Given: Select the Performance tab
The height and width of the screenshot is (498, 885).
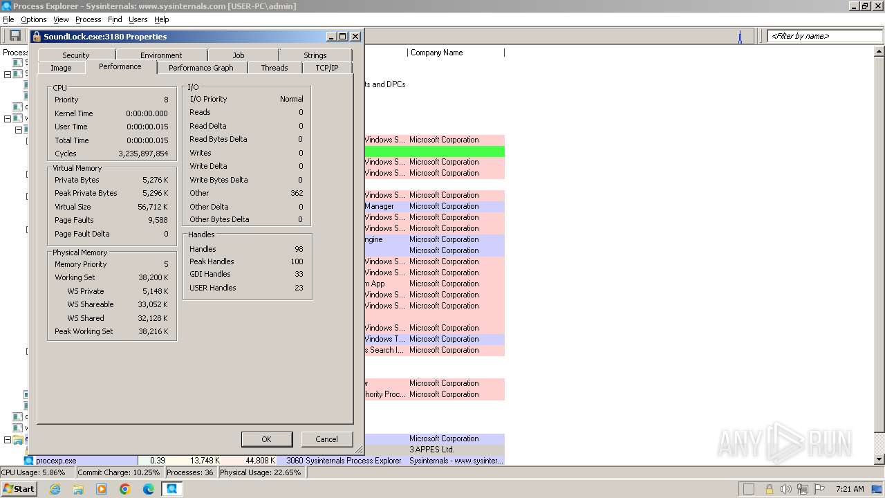Looking at the screenshot, I should (x=120, y=66).
